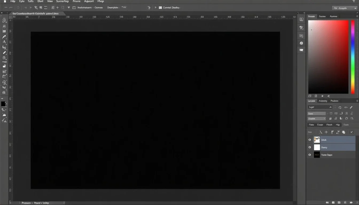This screenshot has width=359, height=205.
Task: Open the Color panel flyout menu
Action: (x=357, y=16)
